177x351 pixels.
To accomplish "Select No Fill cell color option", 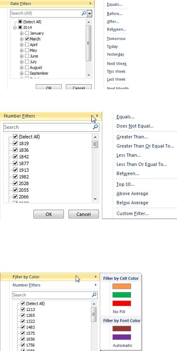I will click(x=119, y=311).
